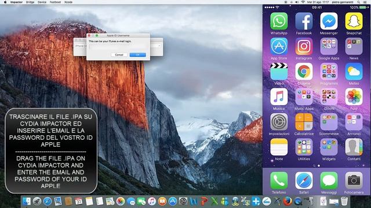Open the Bridge menu

[x=30, y=2]
